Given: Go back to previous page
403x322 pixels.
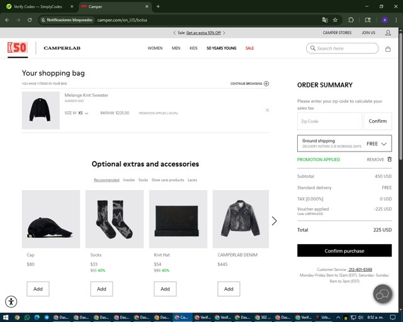Looking at the screenshot, I should (x=7, y=19).
